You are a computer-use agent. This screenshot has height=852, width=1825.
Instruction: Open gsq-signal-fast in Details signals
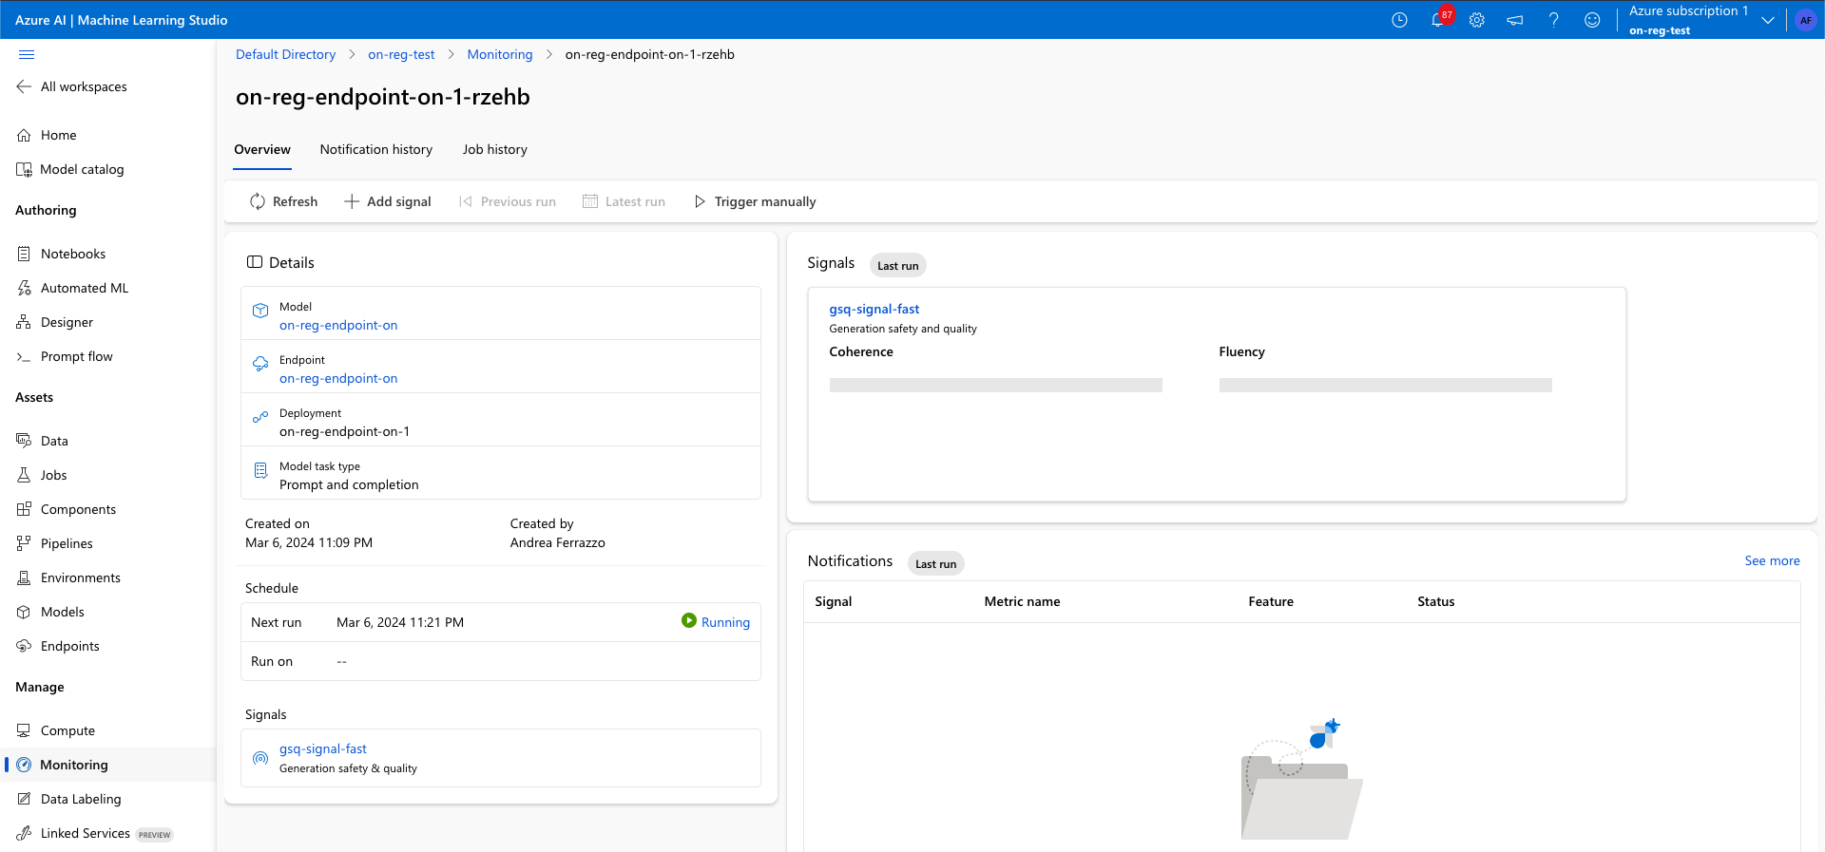tap(323, 748)
